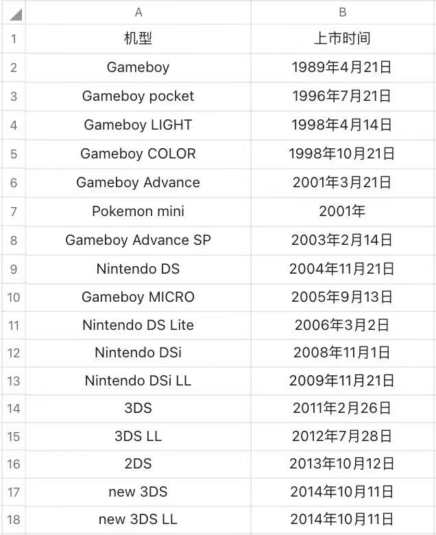Select row 18 header

[x=14, y=520]
